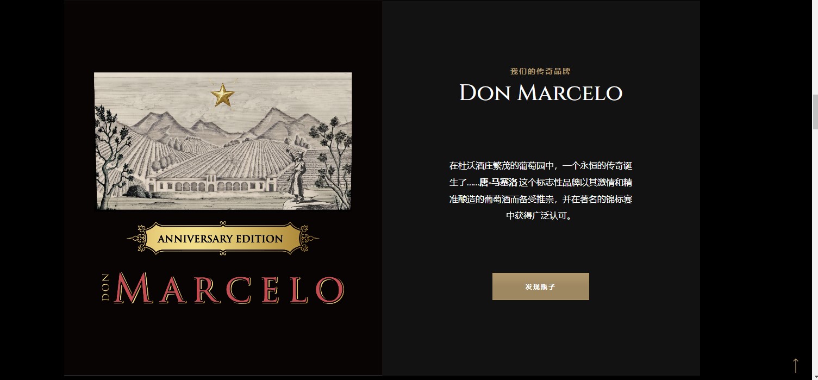Screen dimensions: 818x380
Task: Click the red Marcelo logo lettering
Action: (x=229, y=288)
